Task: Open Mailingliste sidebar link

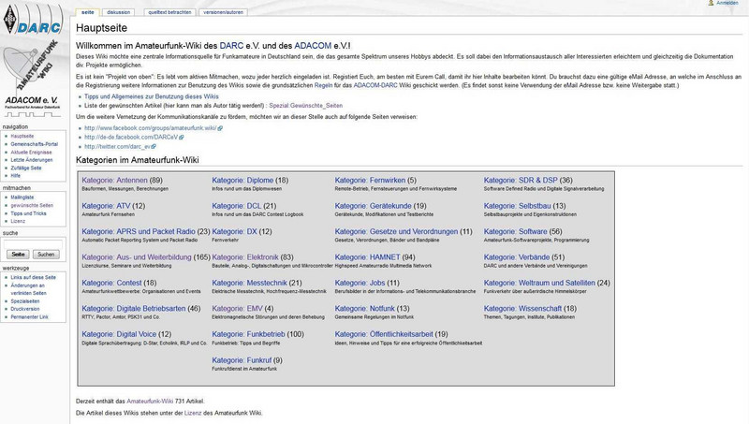Action: 22,197
